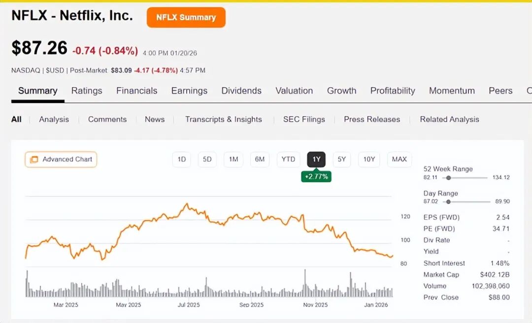Click the Day Range slider marker
Screen dimensions: 532x323
coord(448,202)
